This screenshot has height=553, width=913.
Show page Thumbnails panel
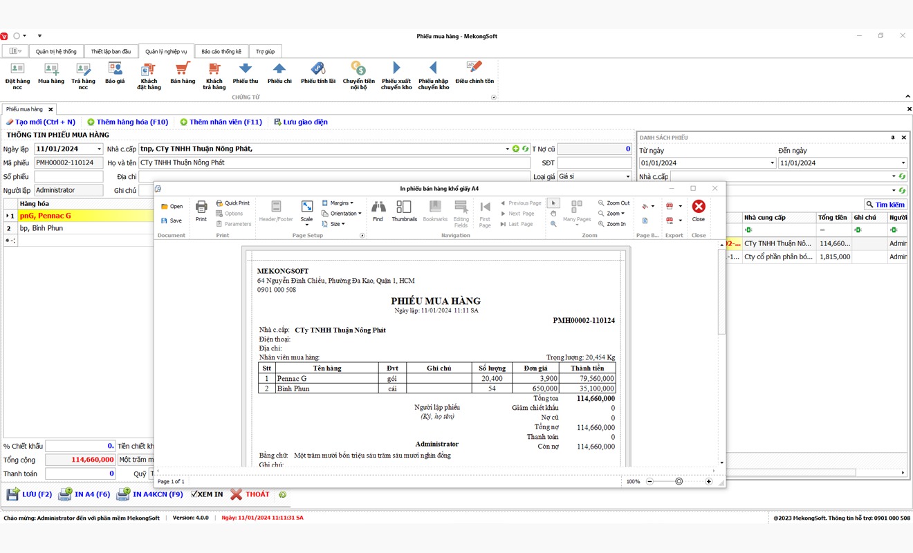[x=404, y=210]
